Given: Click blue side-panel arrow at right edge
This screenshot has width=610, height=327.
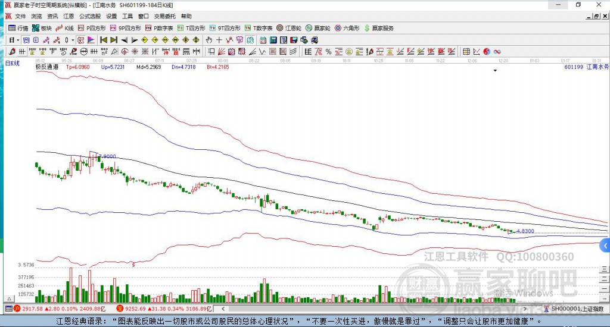Looking at the screenshot, I should tap(605, 245).
